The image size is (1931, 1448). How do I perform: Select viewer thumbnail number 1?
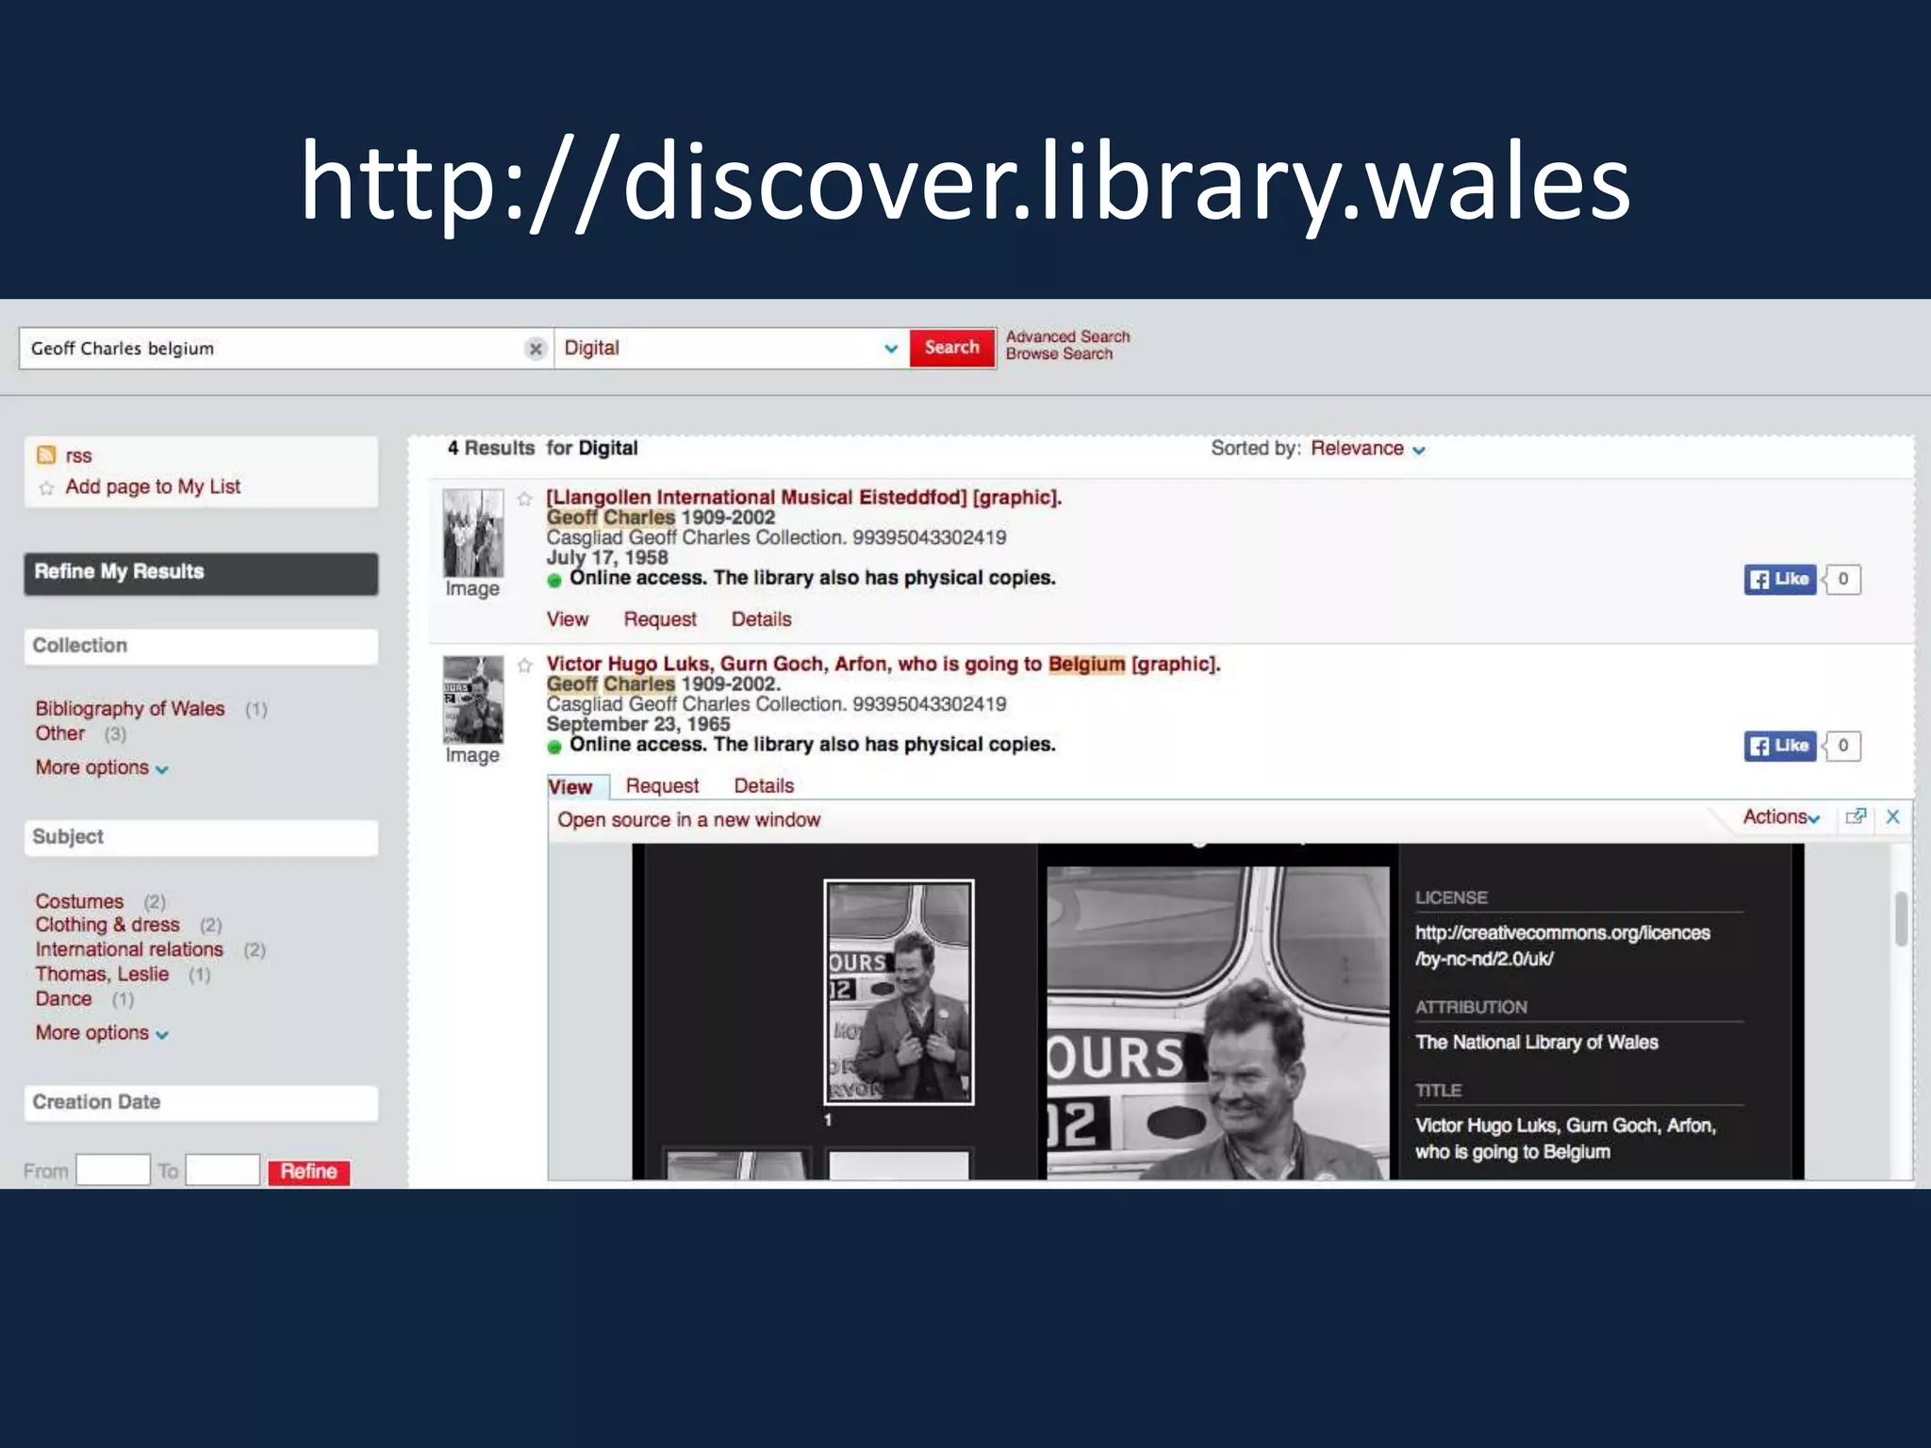(x=899, y=992)
